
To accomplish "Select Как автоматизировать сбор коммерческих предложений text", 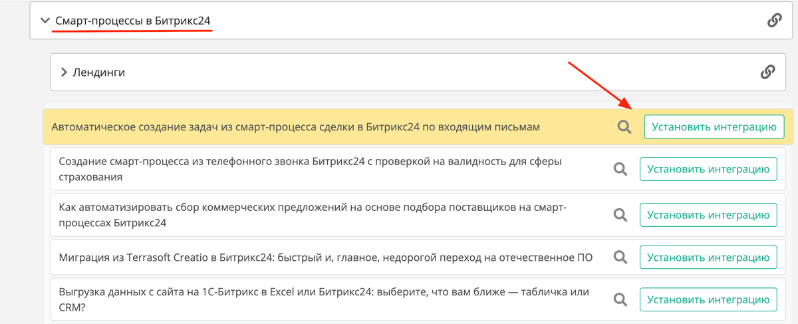I will point(313,215).
